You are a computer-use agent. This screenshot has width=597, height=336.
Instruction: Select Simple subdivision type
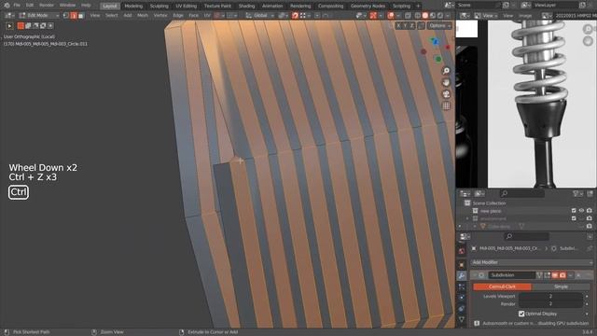pos(561,287)
